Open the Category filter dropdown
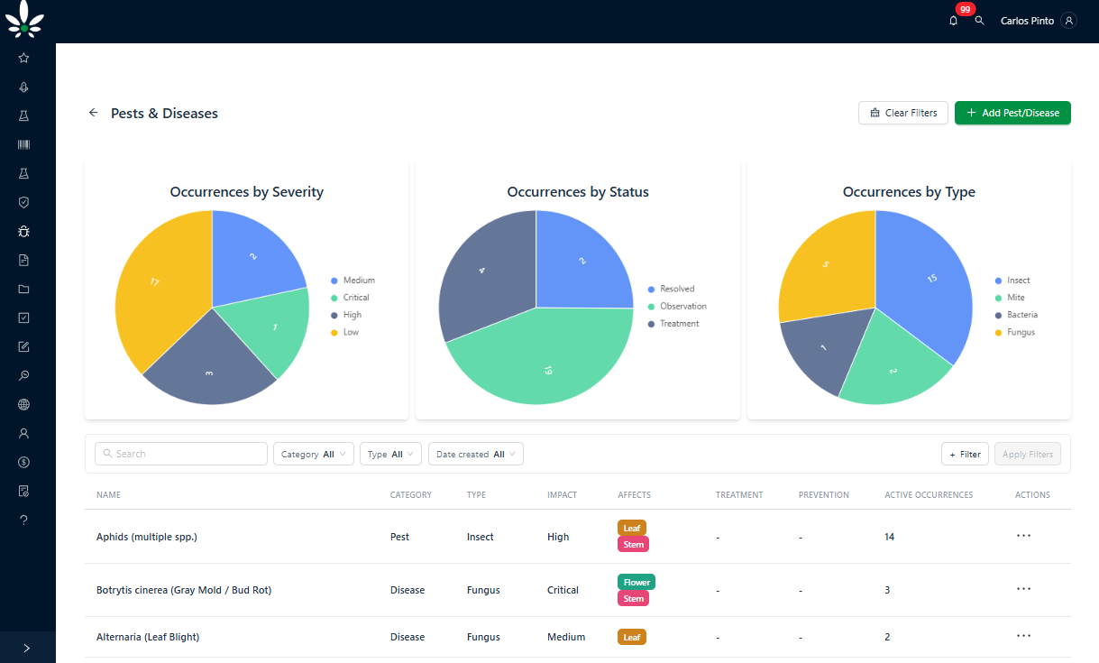This screenshot has height=663, width=1099. (314, 454)
